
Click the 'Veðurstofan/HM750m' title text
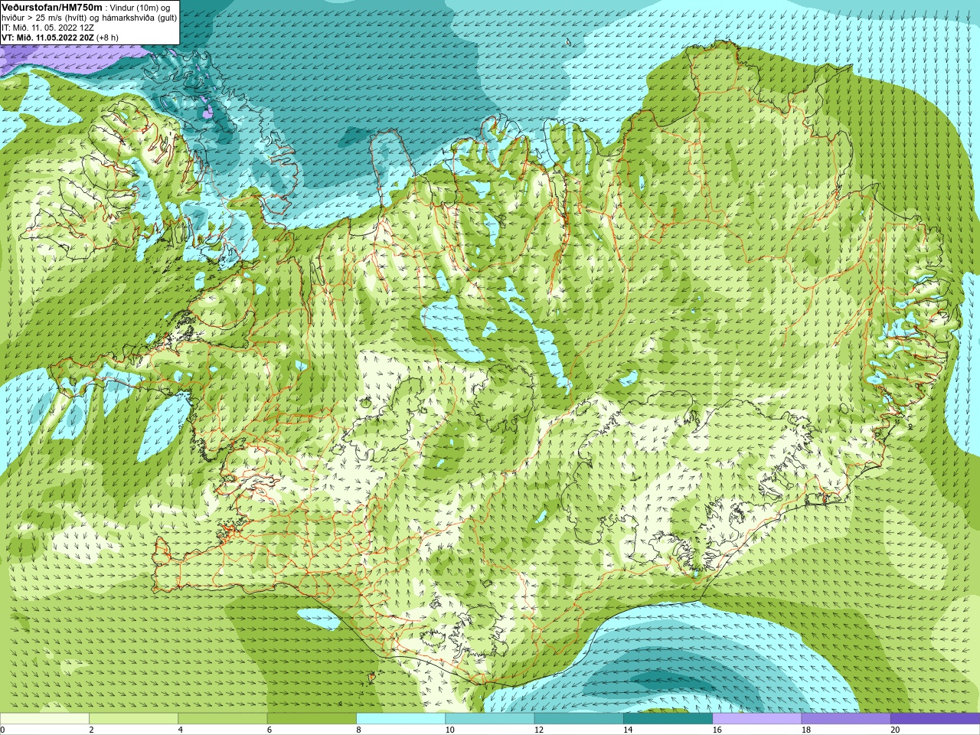click(x=52, y=7)
